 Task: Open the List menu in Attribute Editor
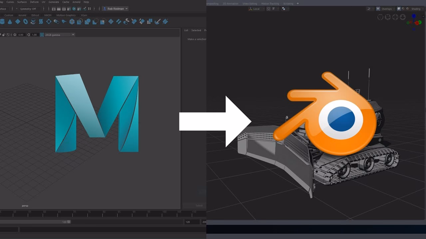point(186,30)
